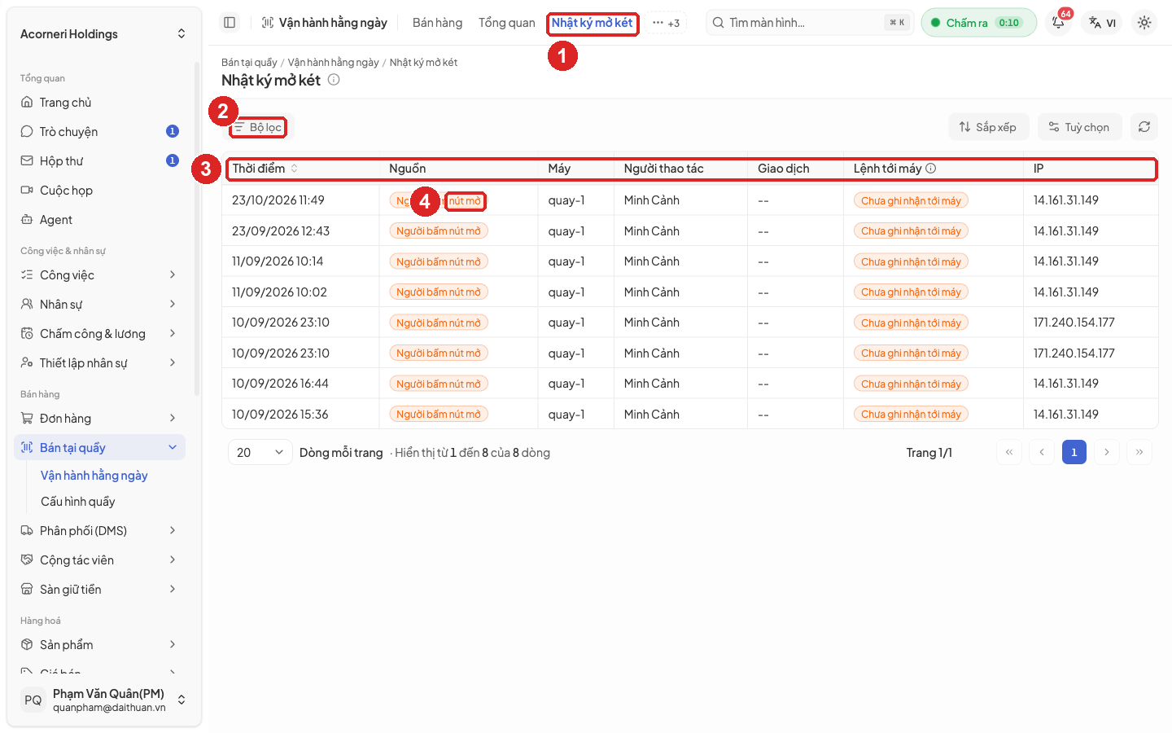
Task: Open the notifications bell
Action: (x=1058, y=23)
